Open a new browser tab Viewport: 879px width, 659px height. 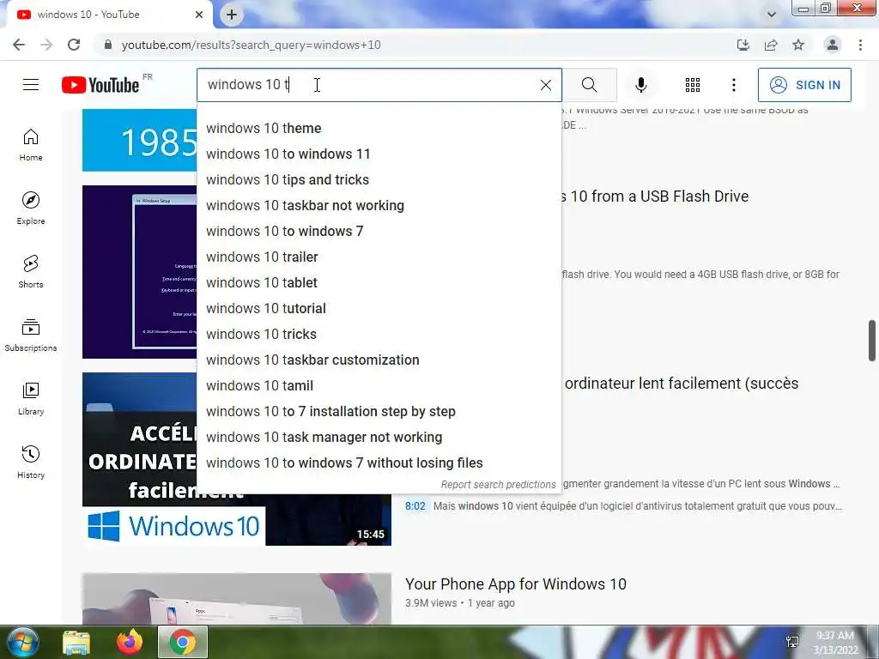coord(232,15)
